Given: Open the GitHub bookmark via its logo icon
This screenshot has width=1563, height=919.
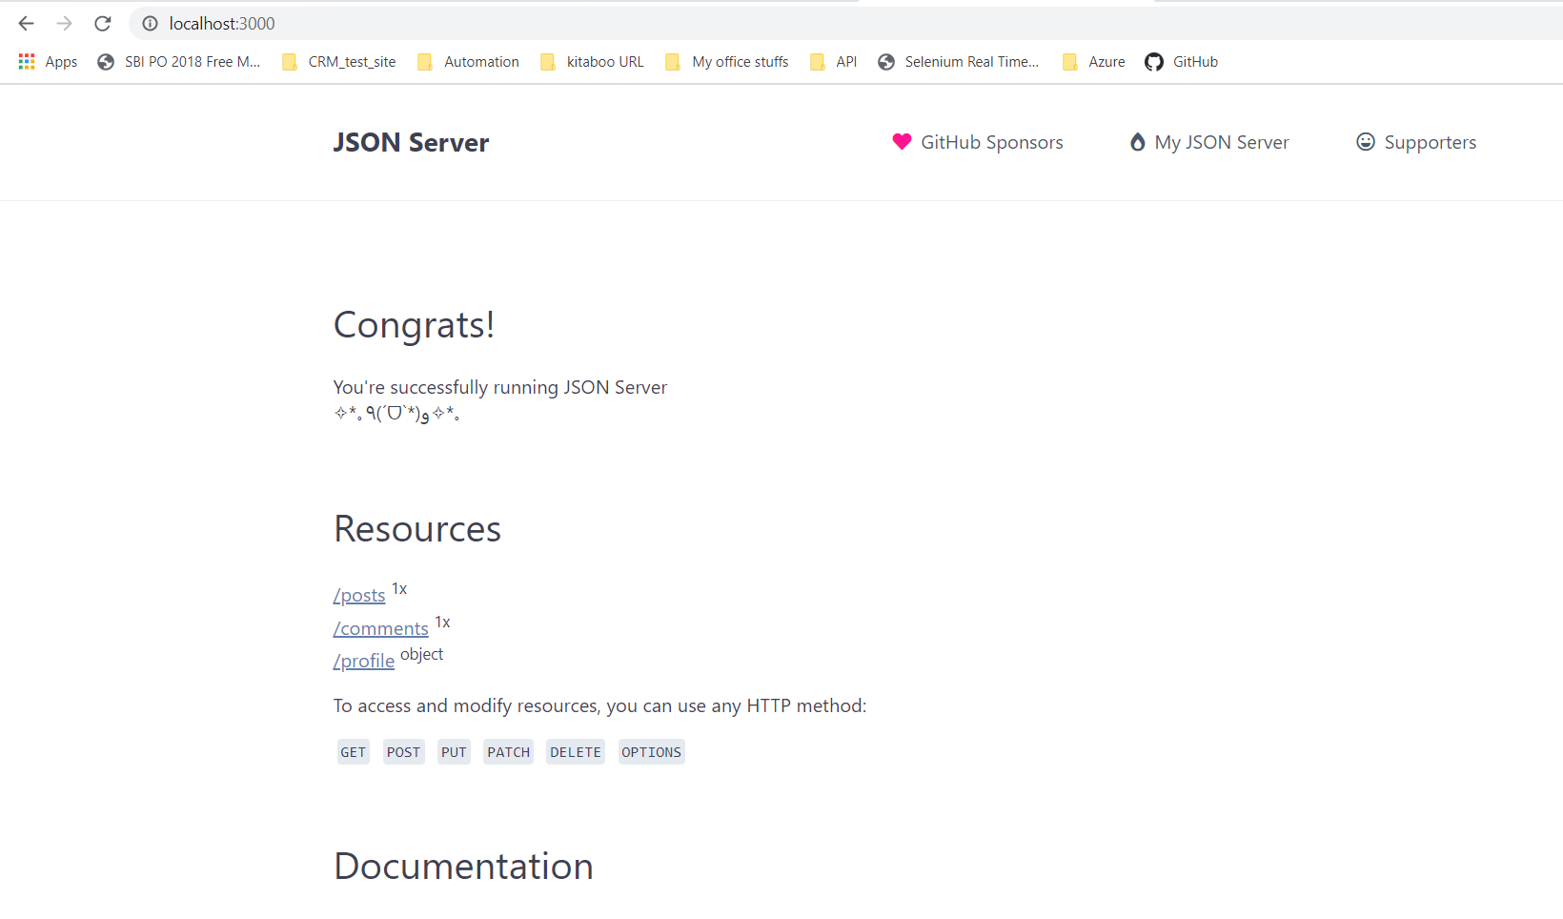Looking at the screenshot, I should click(1154, 62).
